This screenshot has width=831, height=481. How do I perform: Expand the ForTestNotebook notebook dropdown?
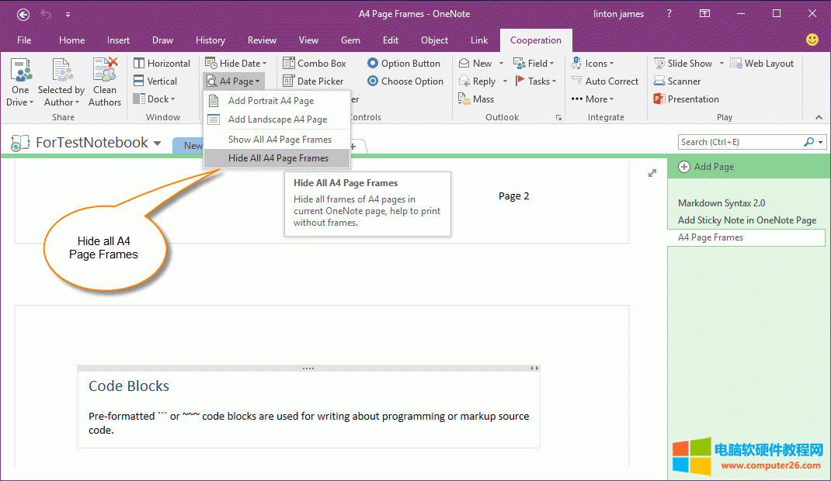[x=158, y=144]
